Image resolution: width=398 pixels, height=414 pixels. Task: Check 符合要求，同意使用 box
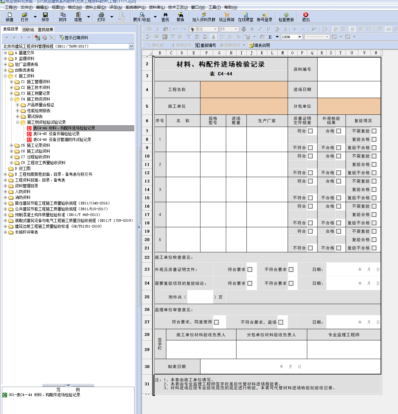216,322
